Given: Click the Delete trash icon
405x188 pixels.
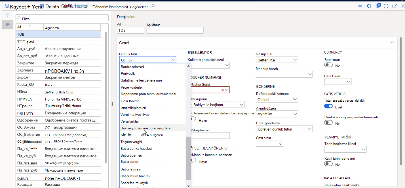Looking at the screenshot, I should pyautogui.click(x=42, y=6).
